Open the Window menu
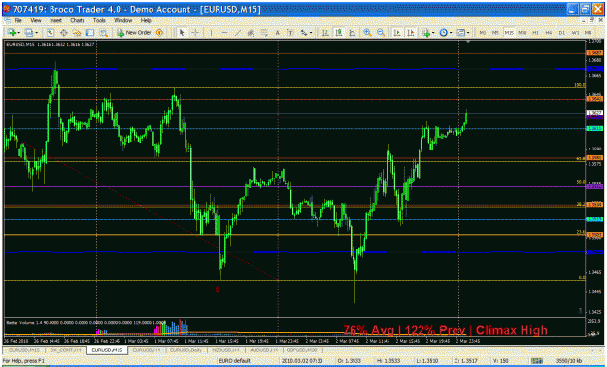 coord(122,20)
